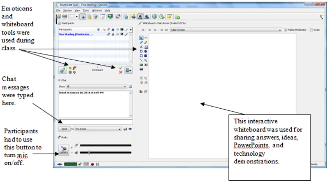Raise hand using the hand button
The image size is (329, 181).
[x=62, y=70]
